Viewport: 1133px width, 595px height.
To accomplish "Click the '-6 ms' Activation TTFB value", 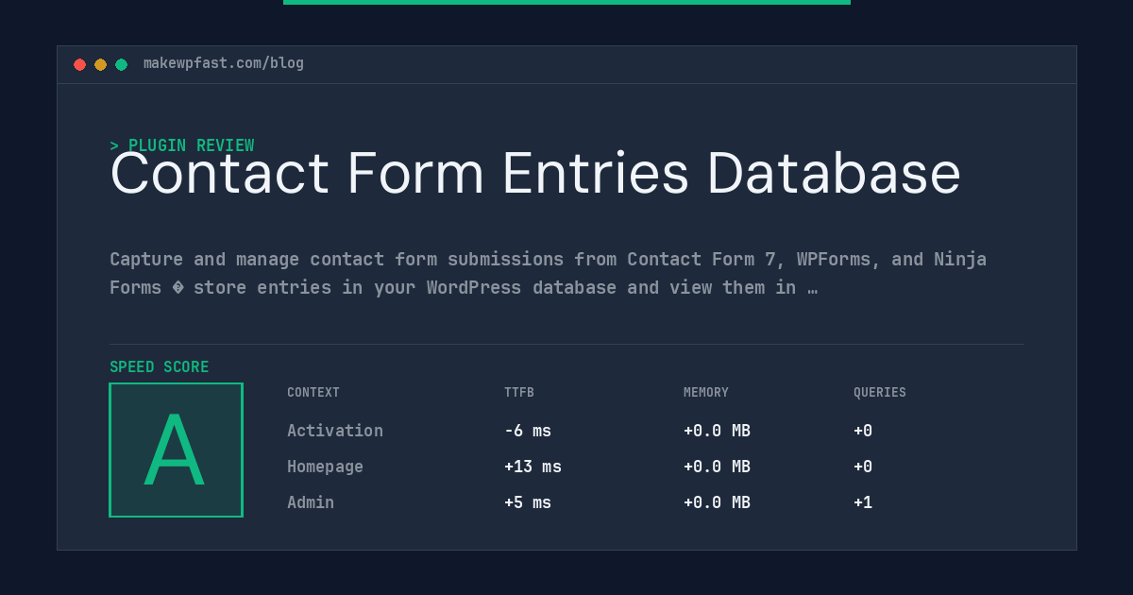I will click(528, 431).
